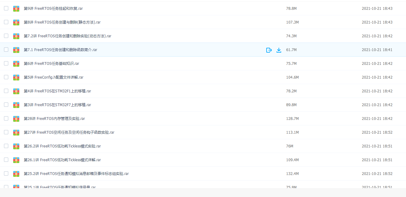The image size is (406, 197).
Task: Click the 113.1M file size
Action: coord(292,132)
